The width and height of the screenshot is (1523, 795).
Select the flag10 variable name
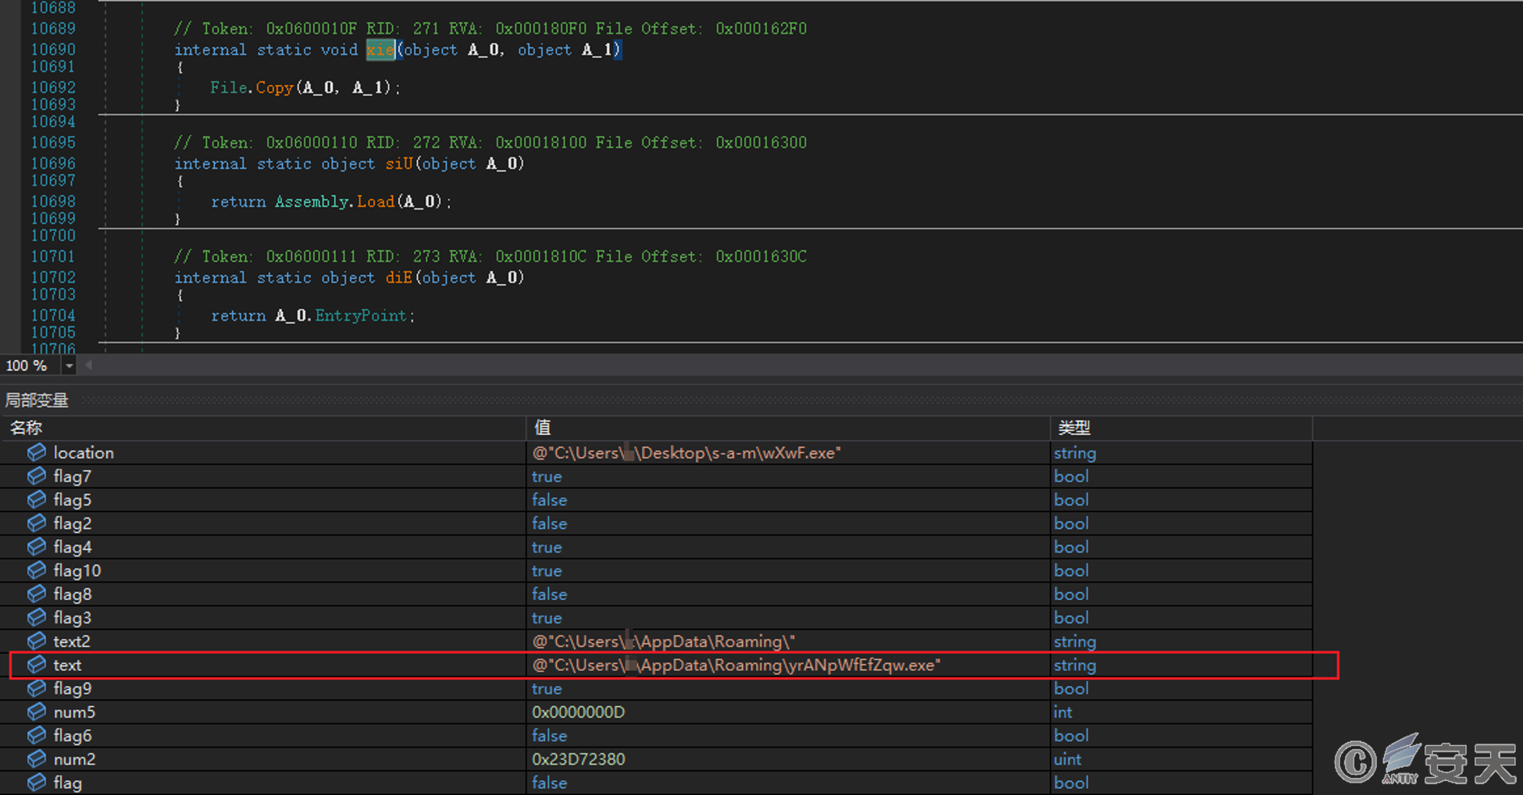(x=77, y=570)
